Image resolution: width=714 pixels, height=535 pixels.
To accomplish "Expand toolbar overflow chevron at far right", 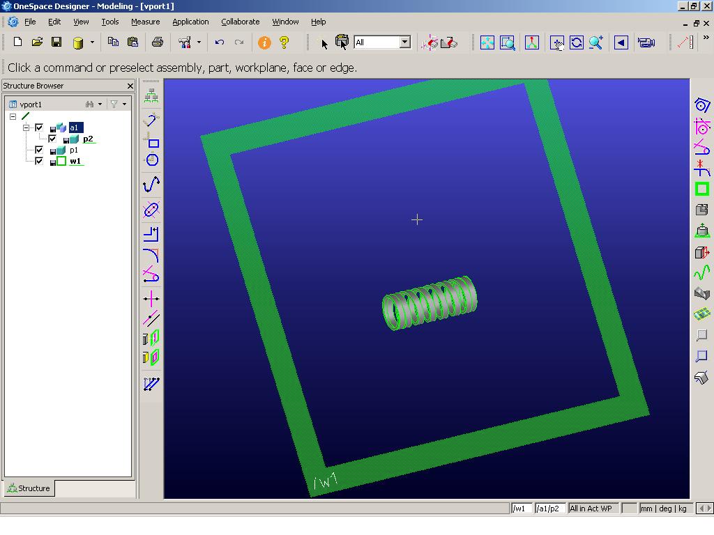I will click(706, 38).
